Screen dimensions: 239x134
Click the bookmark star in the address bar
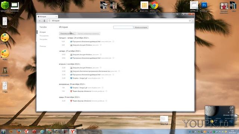pyautogui.click(x=190, y=21)
